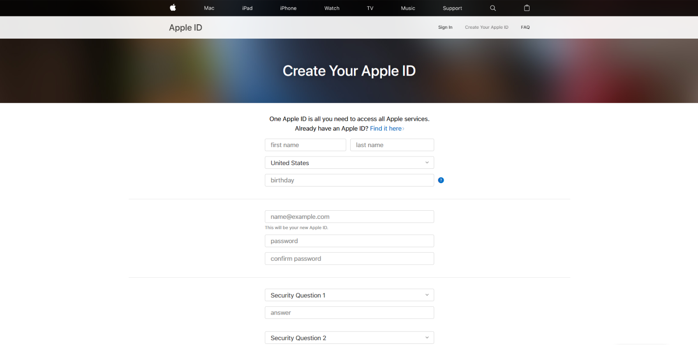Click 'This will be your new Apple ID.' text
The width and height of the screenshot is (698, 345).
coord(296,228)
